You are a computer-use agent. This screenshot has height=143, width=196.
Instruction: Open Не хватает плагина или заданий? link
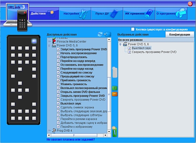[71, 139]
